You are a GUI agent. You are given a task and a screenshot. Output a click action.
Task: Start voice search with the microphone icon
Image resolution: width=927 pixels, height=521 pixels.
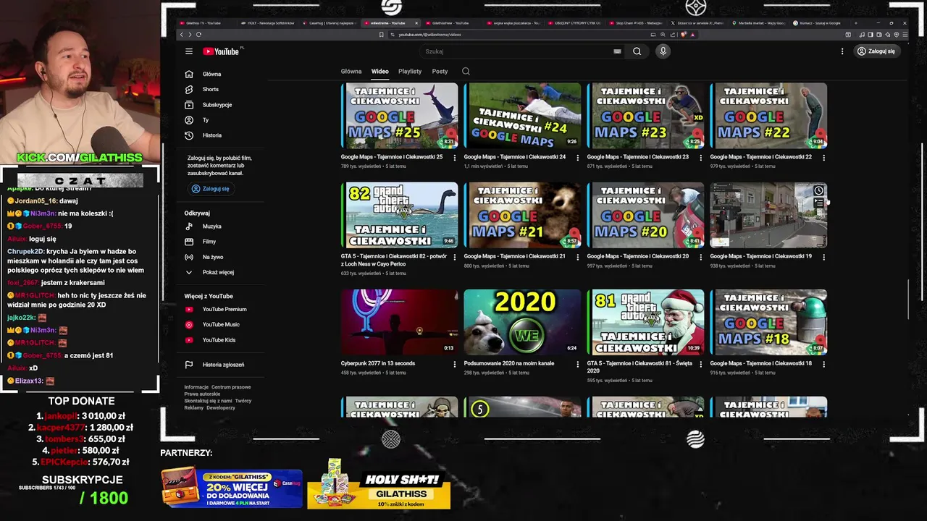[663, 51]
